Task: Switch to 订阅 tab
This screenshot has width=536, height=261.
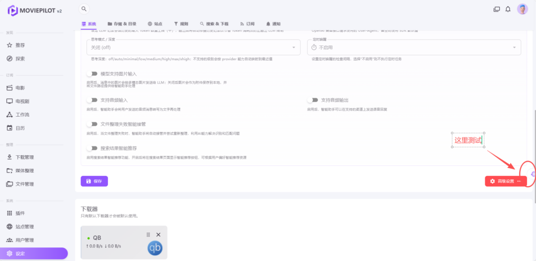Action: 247,24
